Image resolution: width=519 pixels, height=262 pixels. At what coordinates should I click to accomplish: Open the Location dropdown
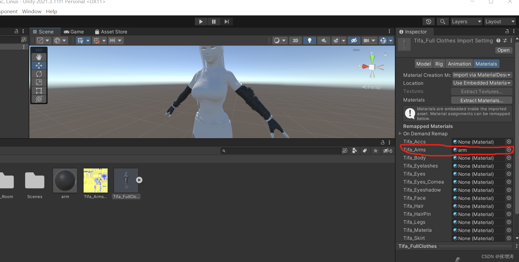click(x=482, y=83)
